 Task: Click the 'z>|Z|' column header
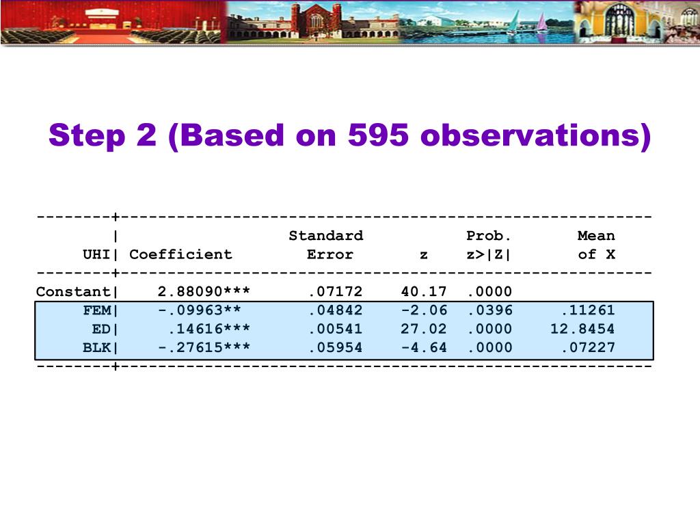point(488,254)
